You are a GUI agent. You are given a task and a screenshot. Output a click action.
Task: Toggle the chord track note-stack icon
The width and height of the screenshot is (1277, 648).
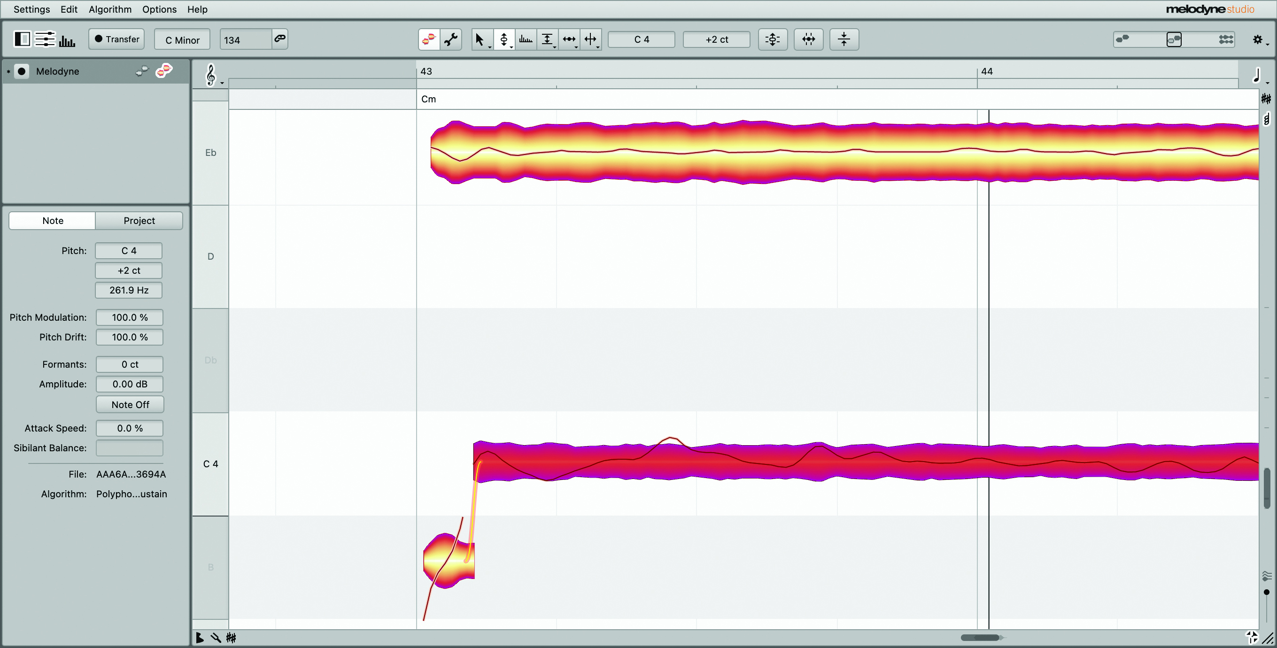coord(1267,119)
